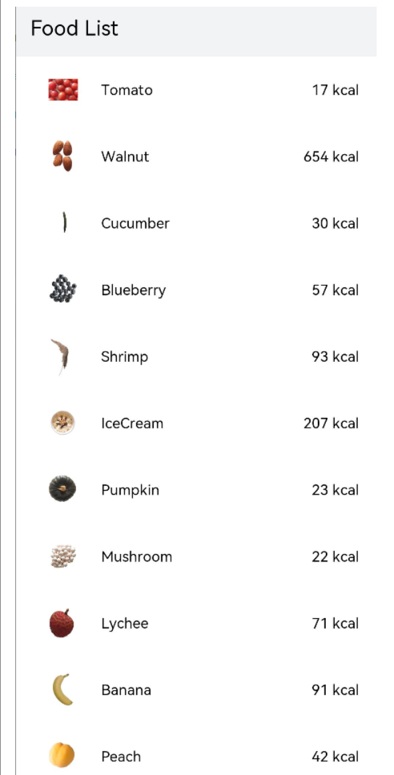Viewport: 394px width, 775px height.
Task: Tap the Lychee fruit image
Action: 62,623
